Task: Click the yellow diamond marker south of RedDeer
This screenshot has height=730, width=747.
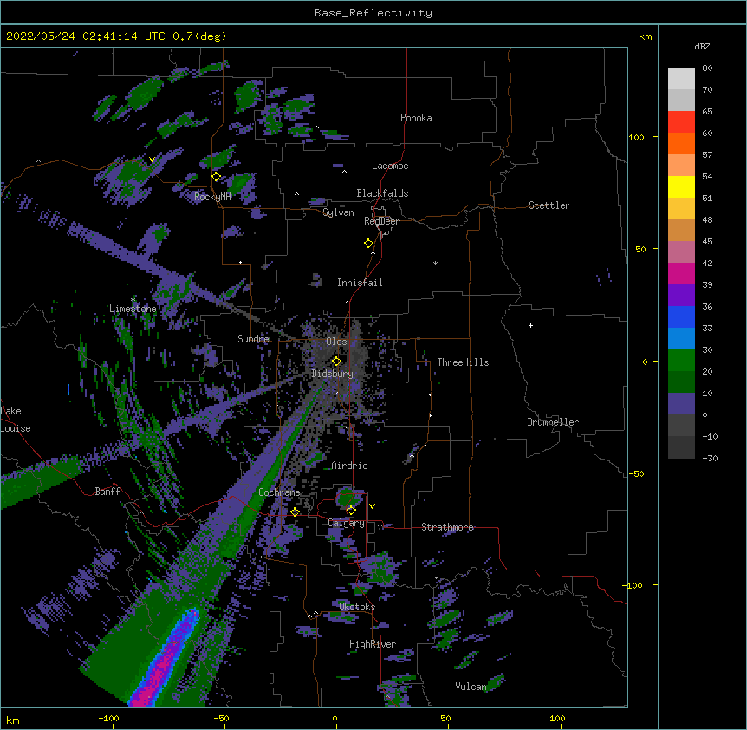Action: tap(369, 244)
